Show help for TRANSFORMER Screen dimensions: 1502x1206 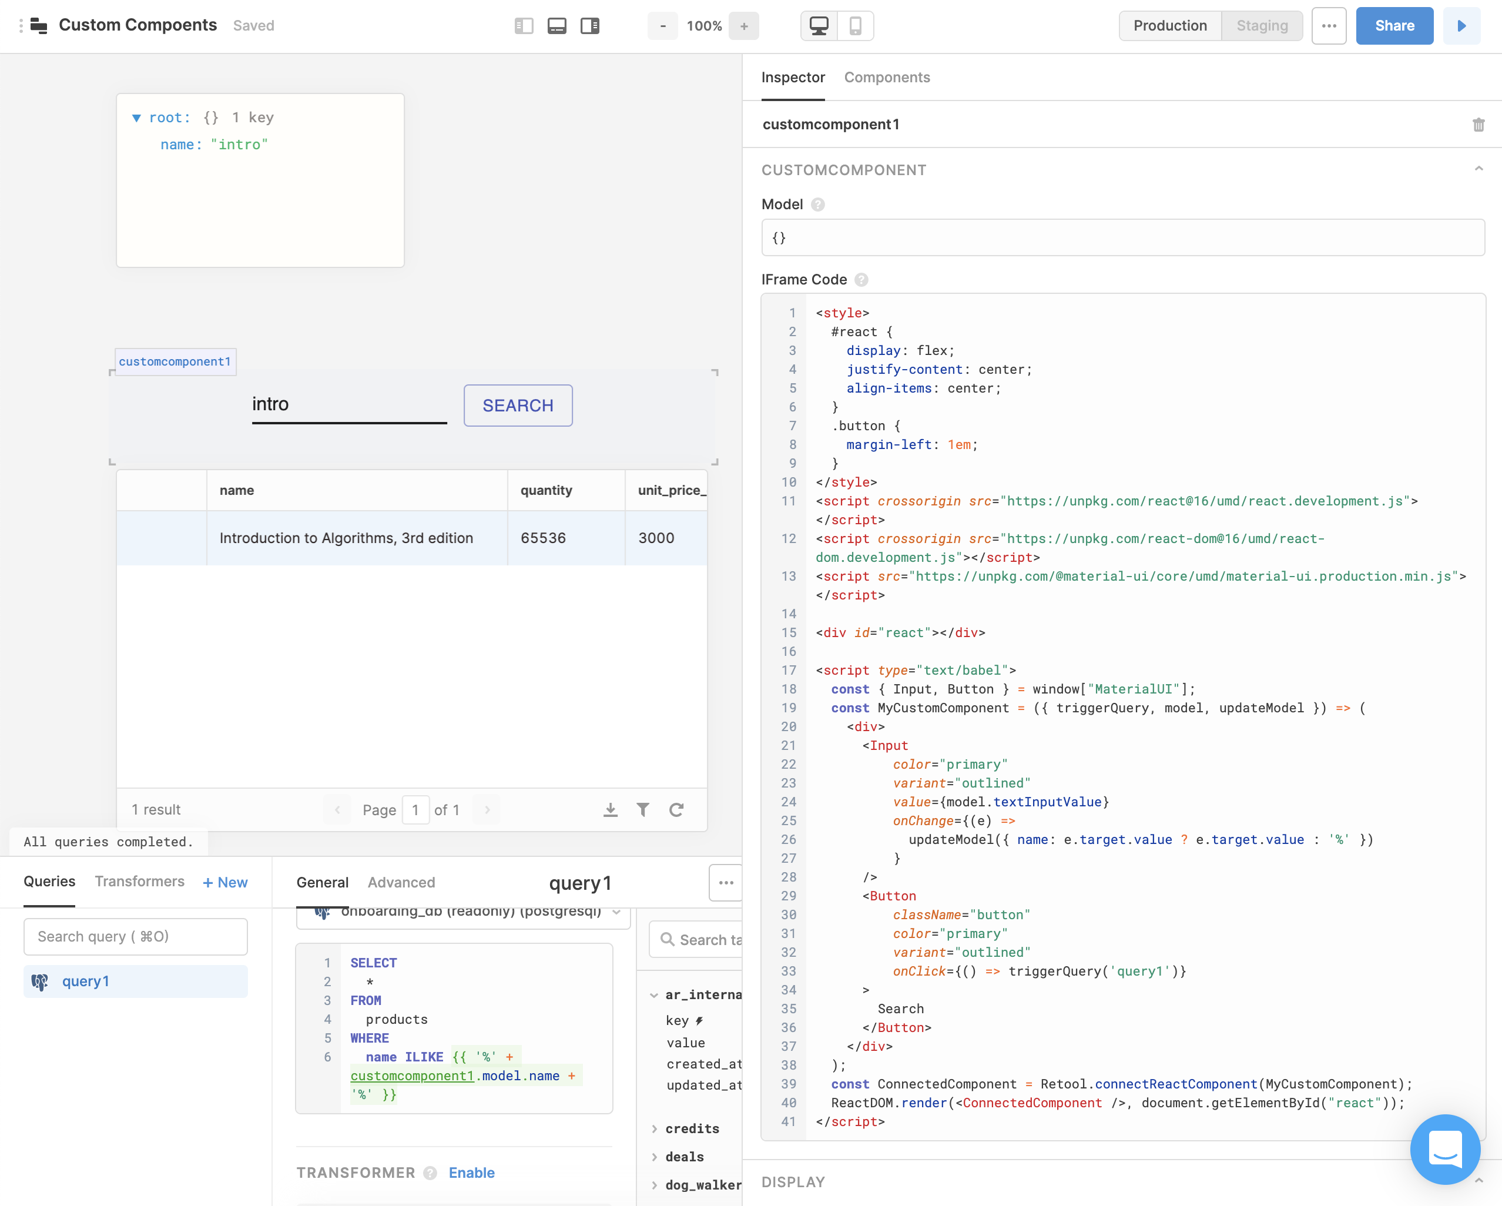click(x=431, y=1173)
